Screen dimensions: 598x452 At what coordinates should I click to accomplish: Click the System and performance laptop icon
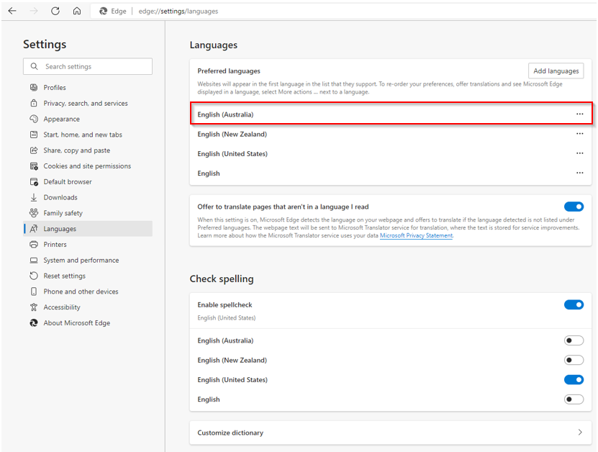[x=34, y=260]
